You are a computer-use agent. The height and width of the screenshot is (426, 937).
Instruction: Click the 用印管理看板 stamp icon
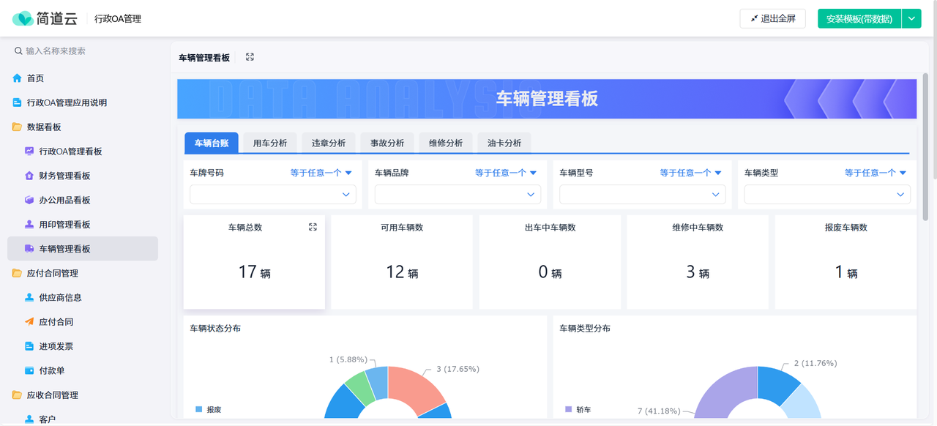pyautogui.click(x=29, y=224)
